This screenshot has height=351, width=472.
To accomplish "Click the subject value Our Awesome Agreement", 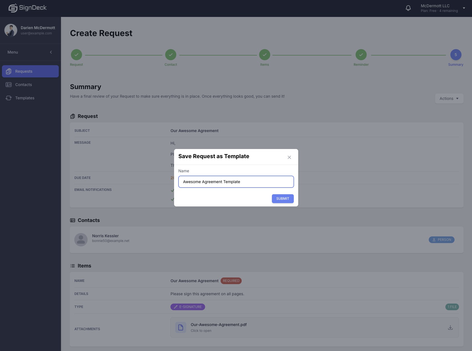I will (194, 131).
